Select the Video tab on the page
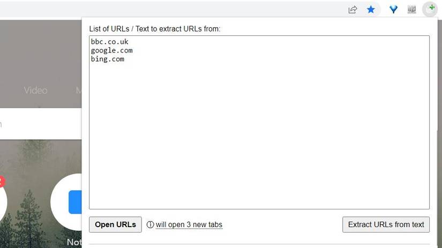This screenshot has height=248, width=442. (35, 91)
